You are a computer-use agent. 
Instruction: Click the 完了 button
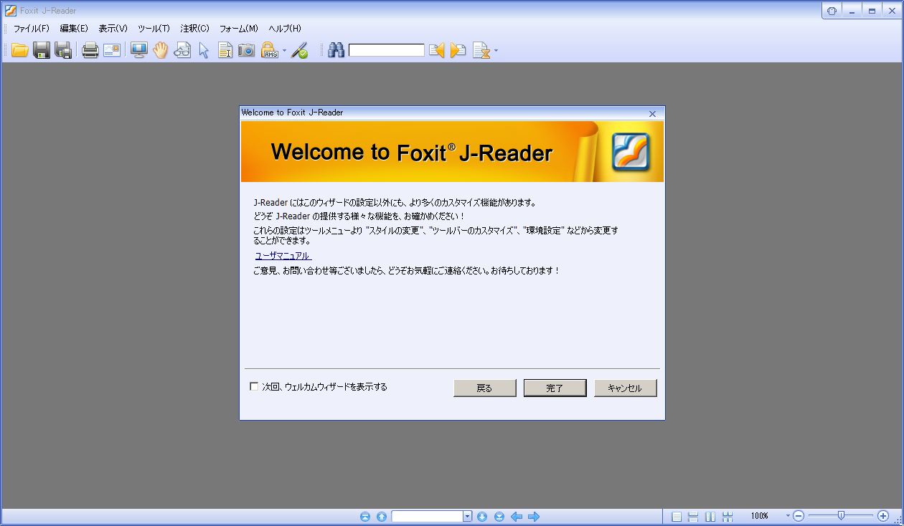[x=555, y=388]
